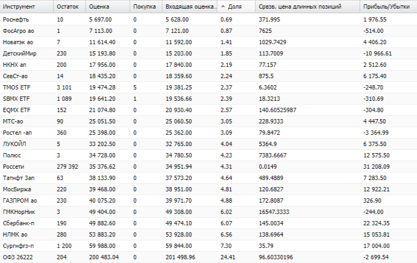Click EQMX ETF average price 140.60525987
The height and width of the screenshot is (263, 417).
click(277, 110)
